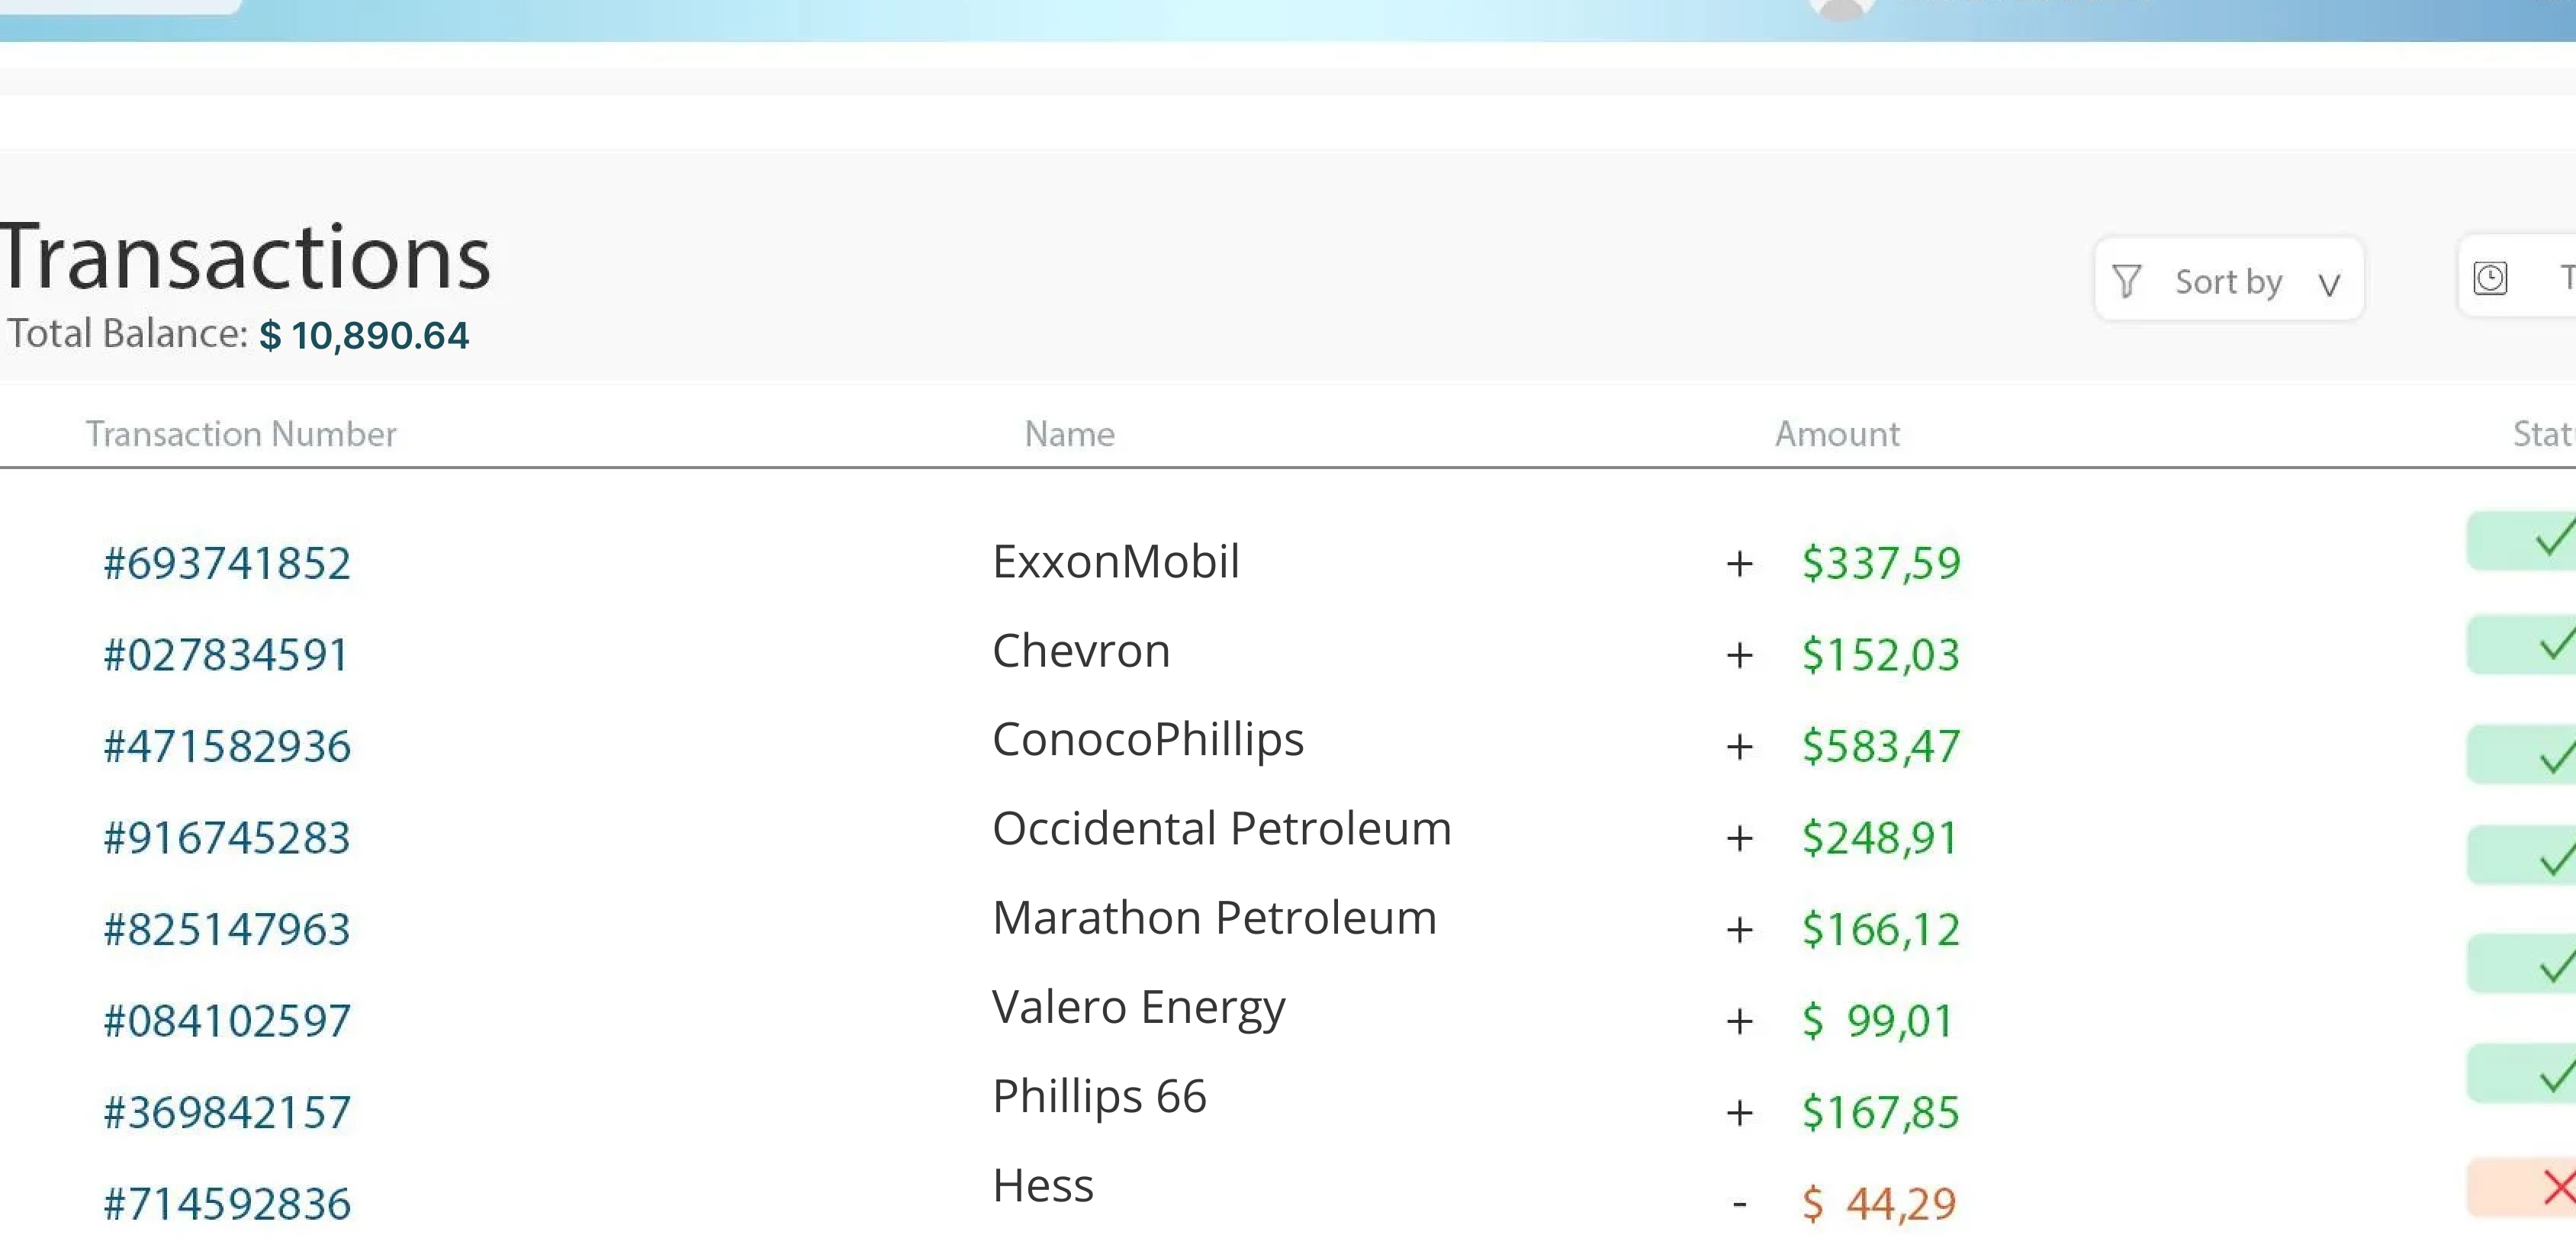This screenshot has height=1238, width=2576.
Task: Click the clock history icon
Action: 2490,278
